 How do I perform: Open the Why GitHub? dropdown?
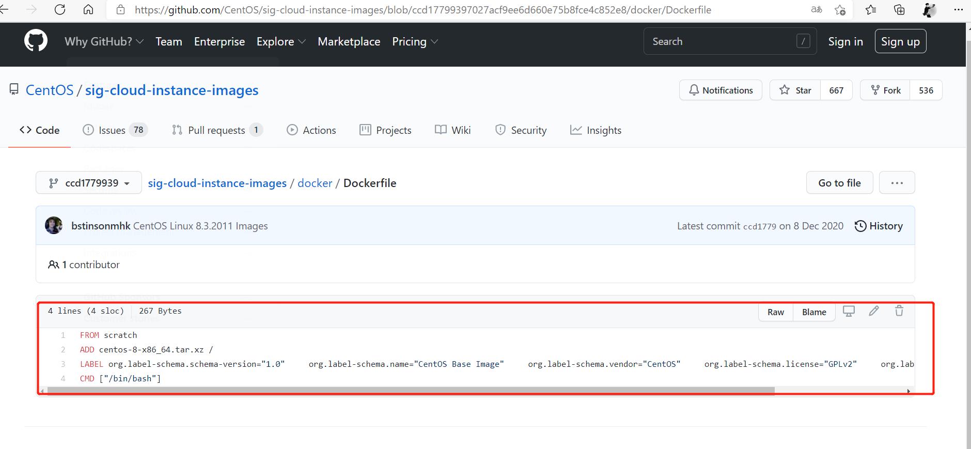tap(104, 41)
